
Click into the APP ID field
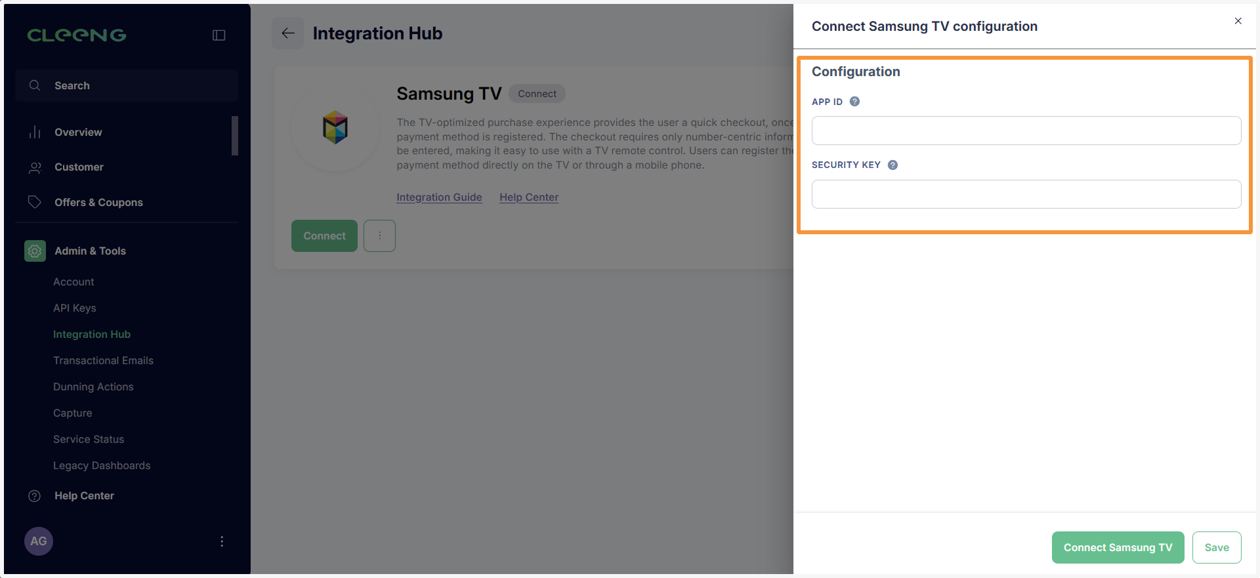point(1026,131)
